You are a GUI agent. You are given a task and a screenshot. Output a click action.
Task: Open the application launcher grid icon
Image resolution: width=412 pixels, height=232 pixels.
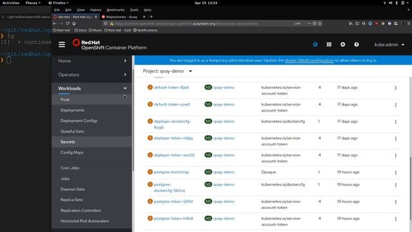329,44
